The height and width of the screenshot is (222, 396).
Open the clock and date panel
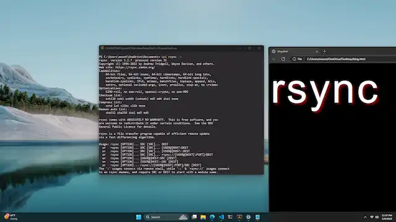(387, 217)
